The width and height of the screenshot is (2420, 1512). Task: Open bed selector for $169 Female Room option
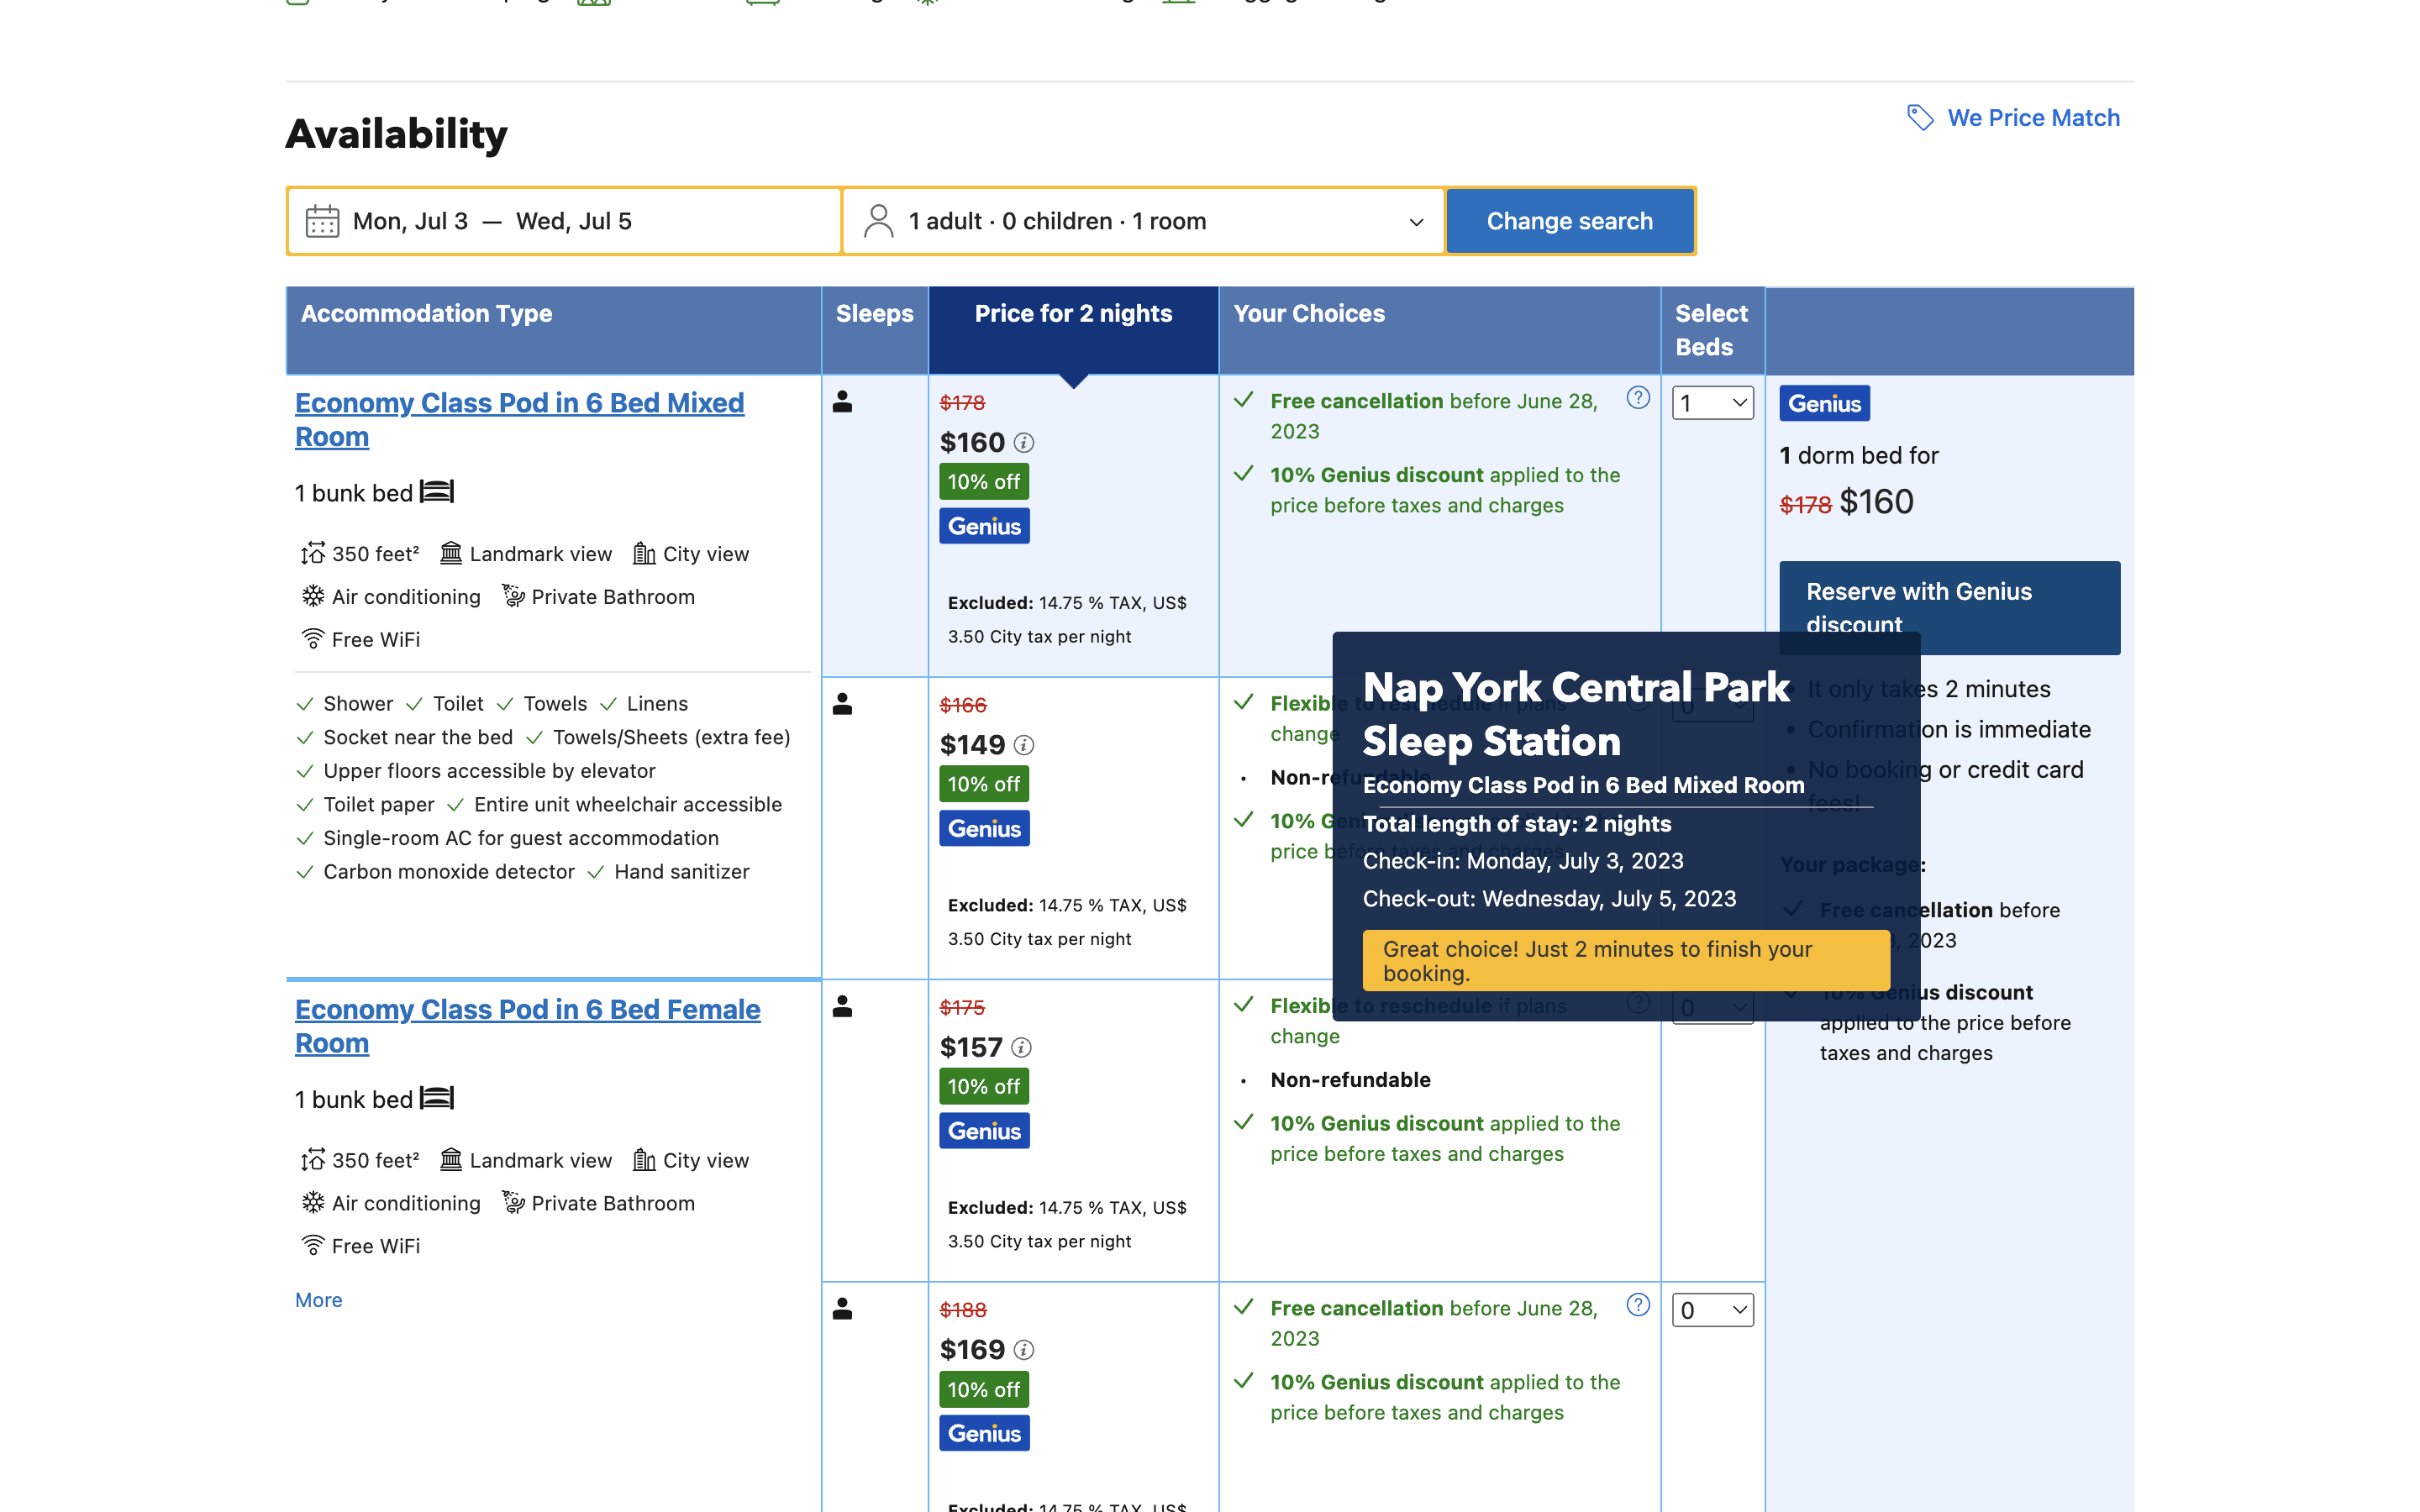click(1712, 1310)
